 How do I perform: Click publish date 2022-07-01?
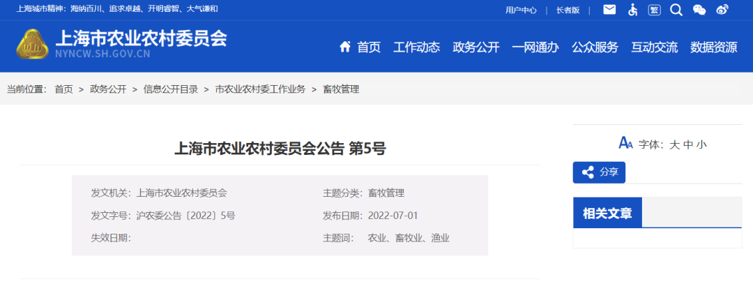pyautogui.click(x=393, y=216)
